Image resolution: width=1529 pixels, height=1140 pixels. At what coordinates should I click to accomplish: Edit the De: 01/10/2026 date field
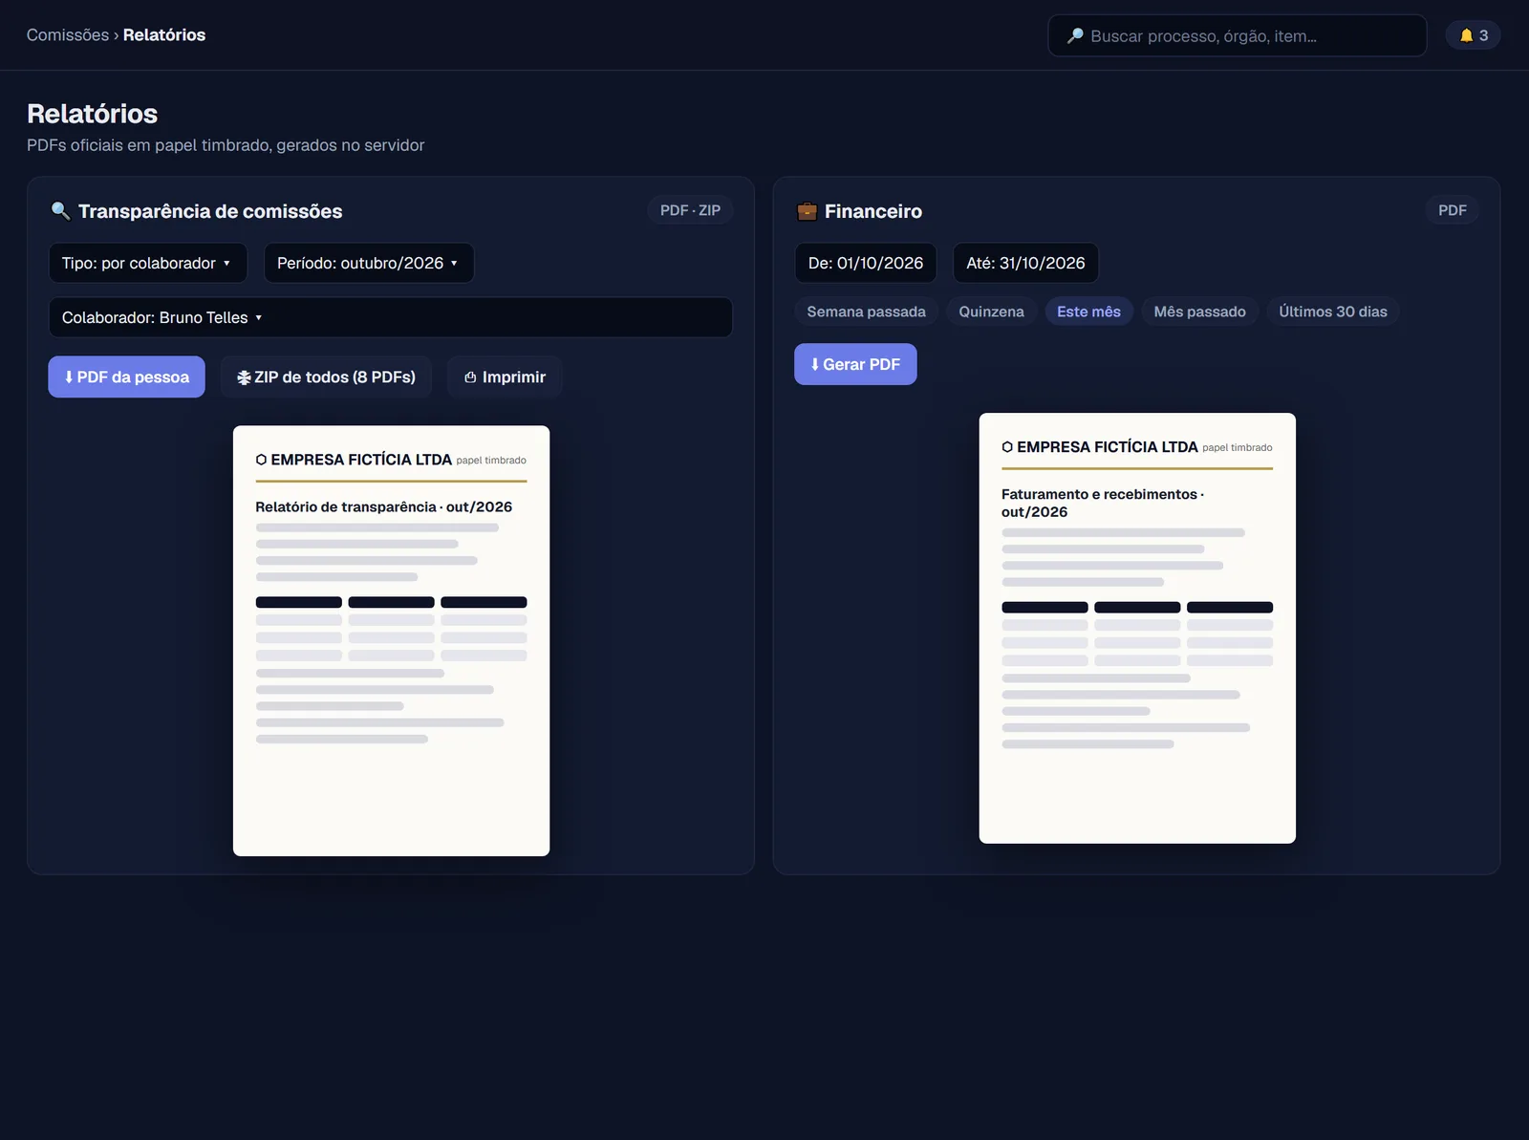coord(866,263)
